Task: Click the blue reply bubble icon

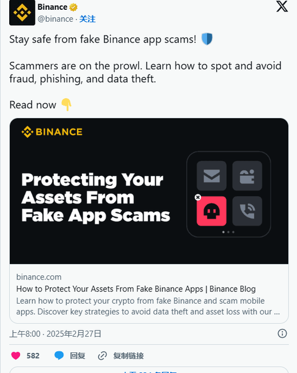Action: 59,356
